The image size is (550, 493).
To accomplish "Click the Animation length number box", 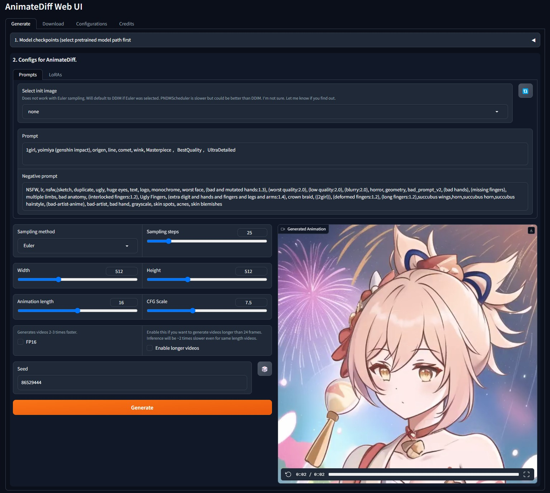I will click(124, 302).
